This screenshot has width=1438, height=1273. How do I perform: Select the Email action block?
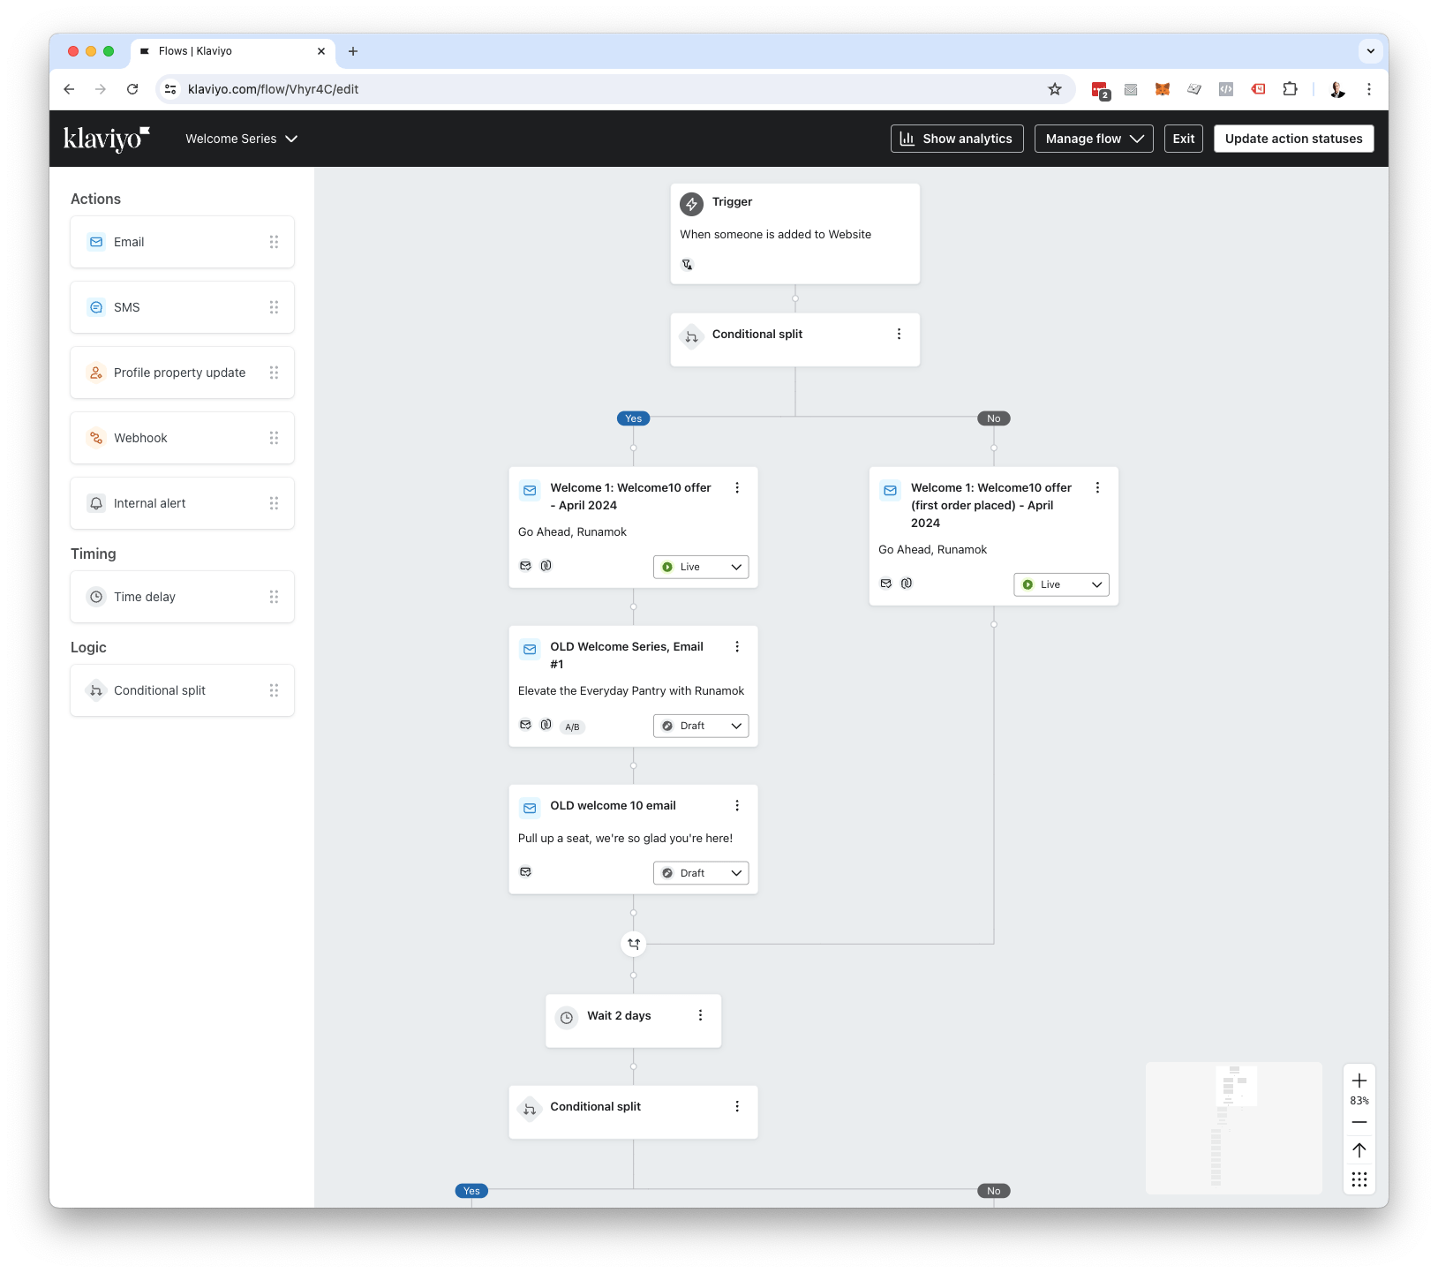point(182,242)
